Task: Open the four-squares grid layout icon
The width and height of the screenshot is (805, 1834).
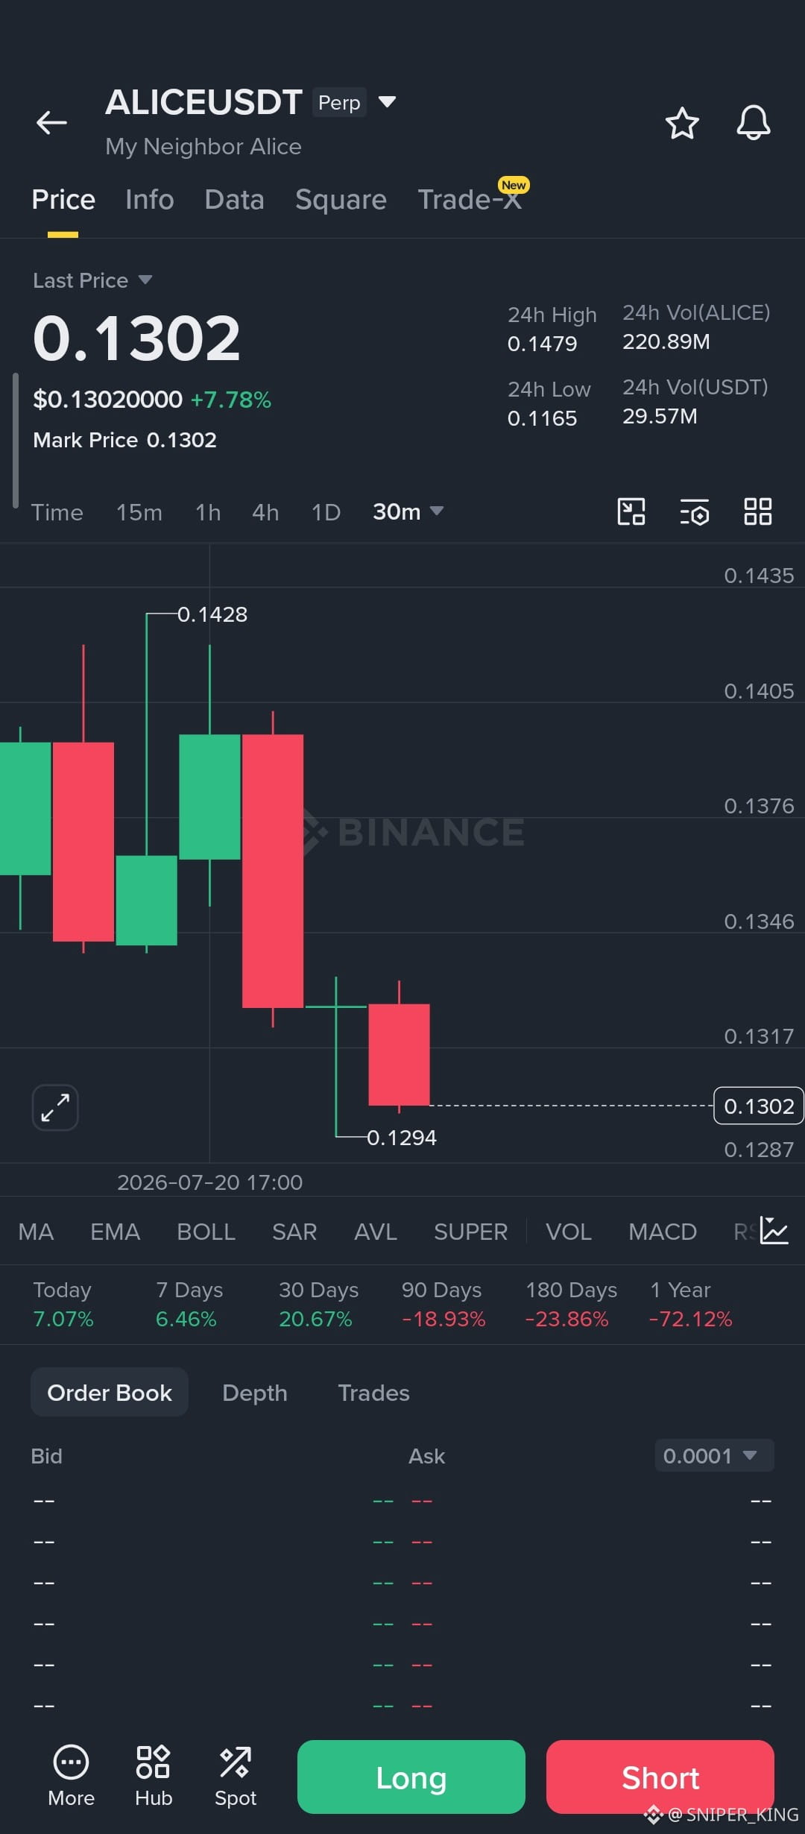Action: [758, 511]
